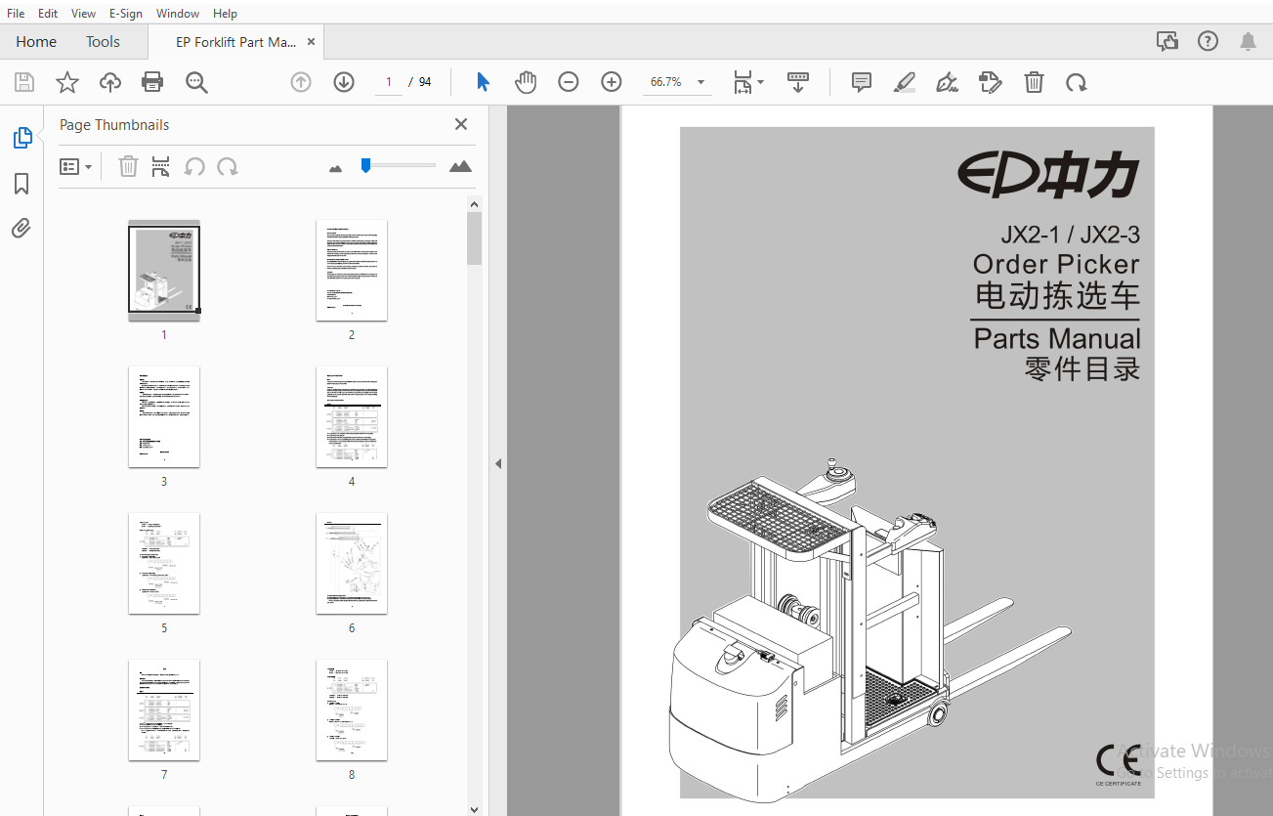
Task: Open the Attachments paperclip panel
Action: tap(21, 229)
